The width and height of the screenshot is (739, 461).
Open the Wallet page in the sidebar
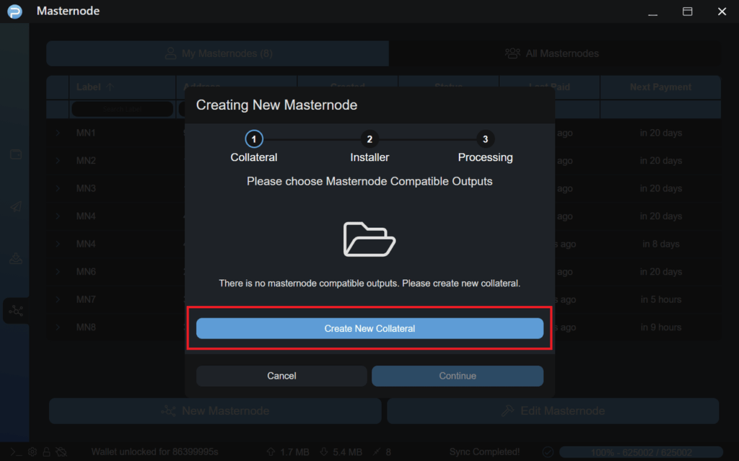15,154
